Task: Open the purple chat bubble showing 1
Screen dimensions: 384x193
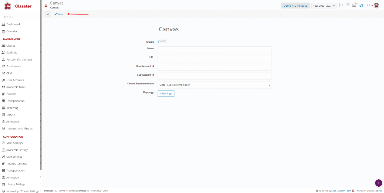Action: (379, 183)
